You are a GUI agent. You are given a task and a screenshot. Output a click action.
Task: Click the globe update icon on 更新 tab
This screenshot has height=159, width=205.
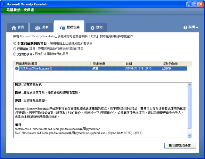pos(38,28)
